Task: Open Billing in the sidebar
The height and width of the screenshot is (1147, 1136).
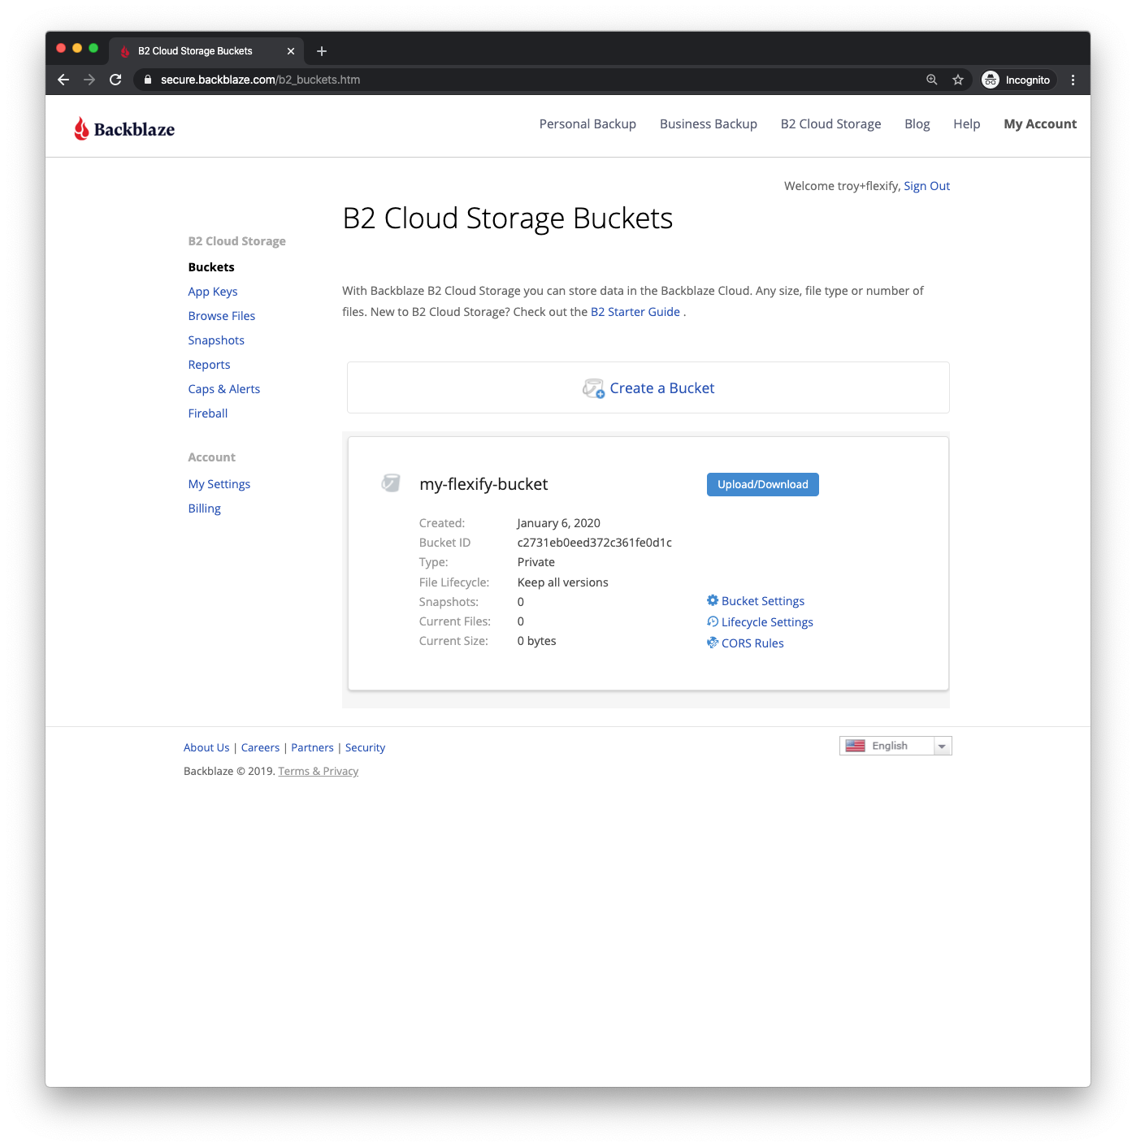Action: (x=205, y=509)
